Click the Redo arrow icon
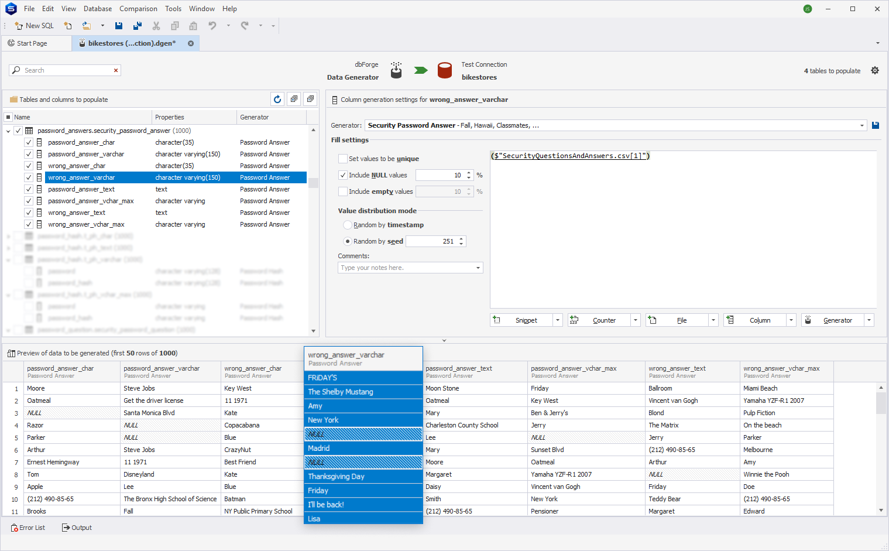 point(245,26)
